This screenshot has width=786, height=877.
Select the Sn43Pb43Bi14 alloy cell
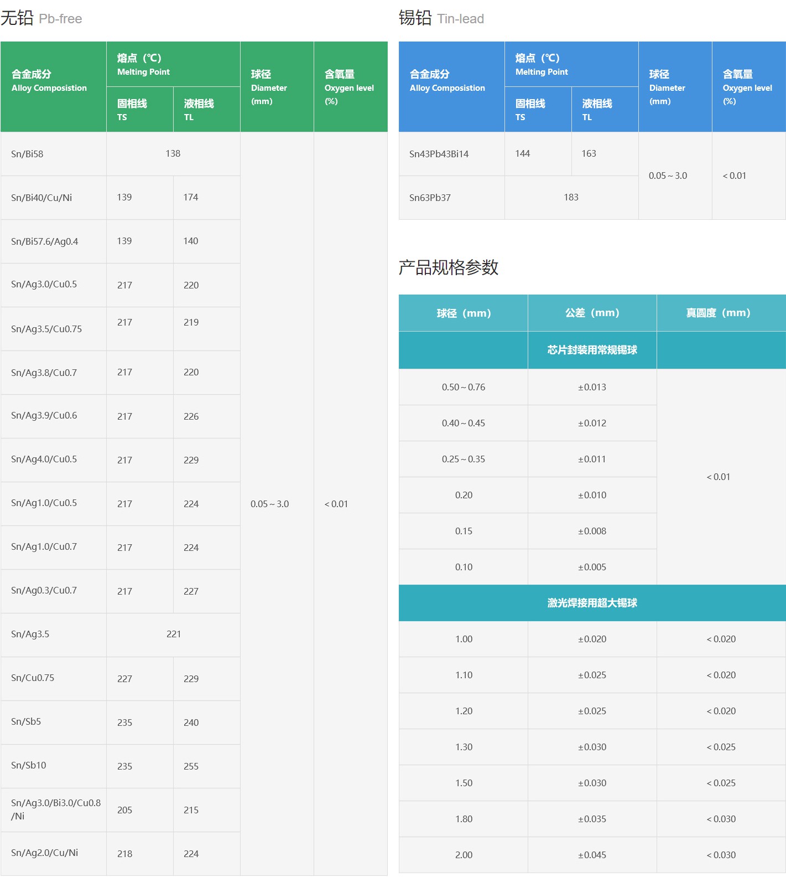[x=439, y=154]
